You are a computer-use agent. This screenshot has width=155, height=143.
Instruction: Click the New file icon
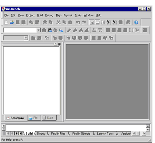pyautogui.click(x=6, y=22)
